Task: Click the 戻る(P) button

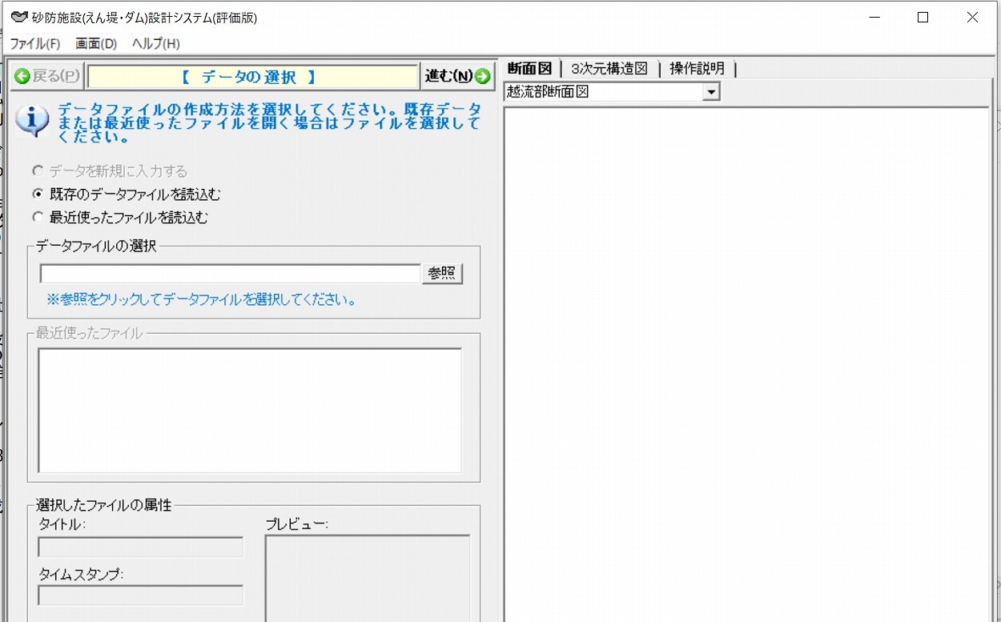Action: 44,75
